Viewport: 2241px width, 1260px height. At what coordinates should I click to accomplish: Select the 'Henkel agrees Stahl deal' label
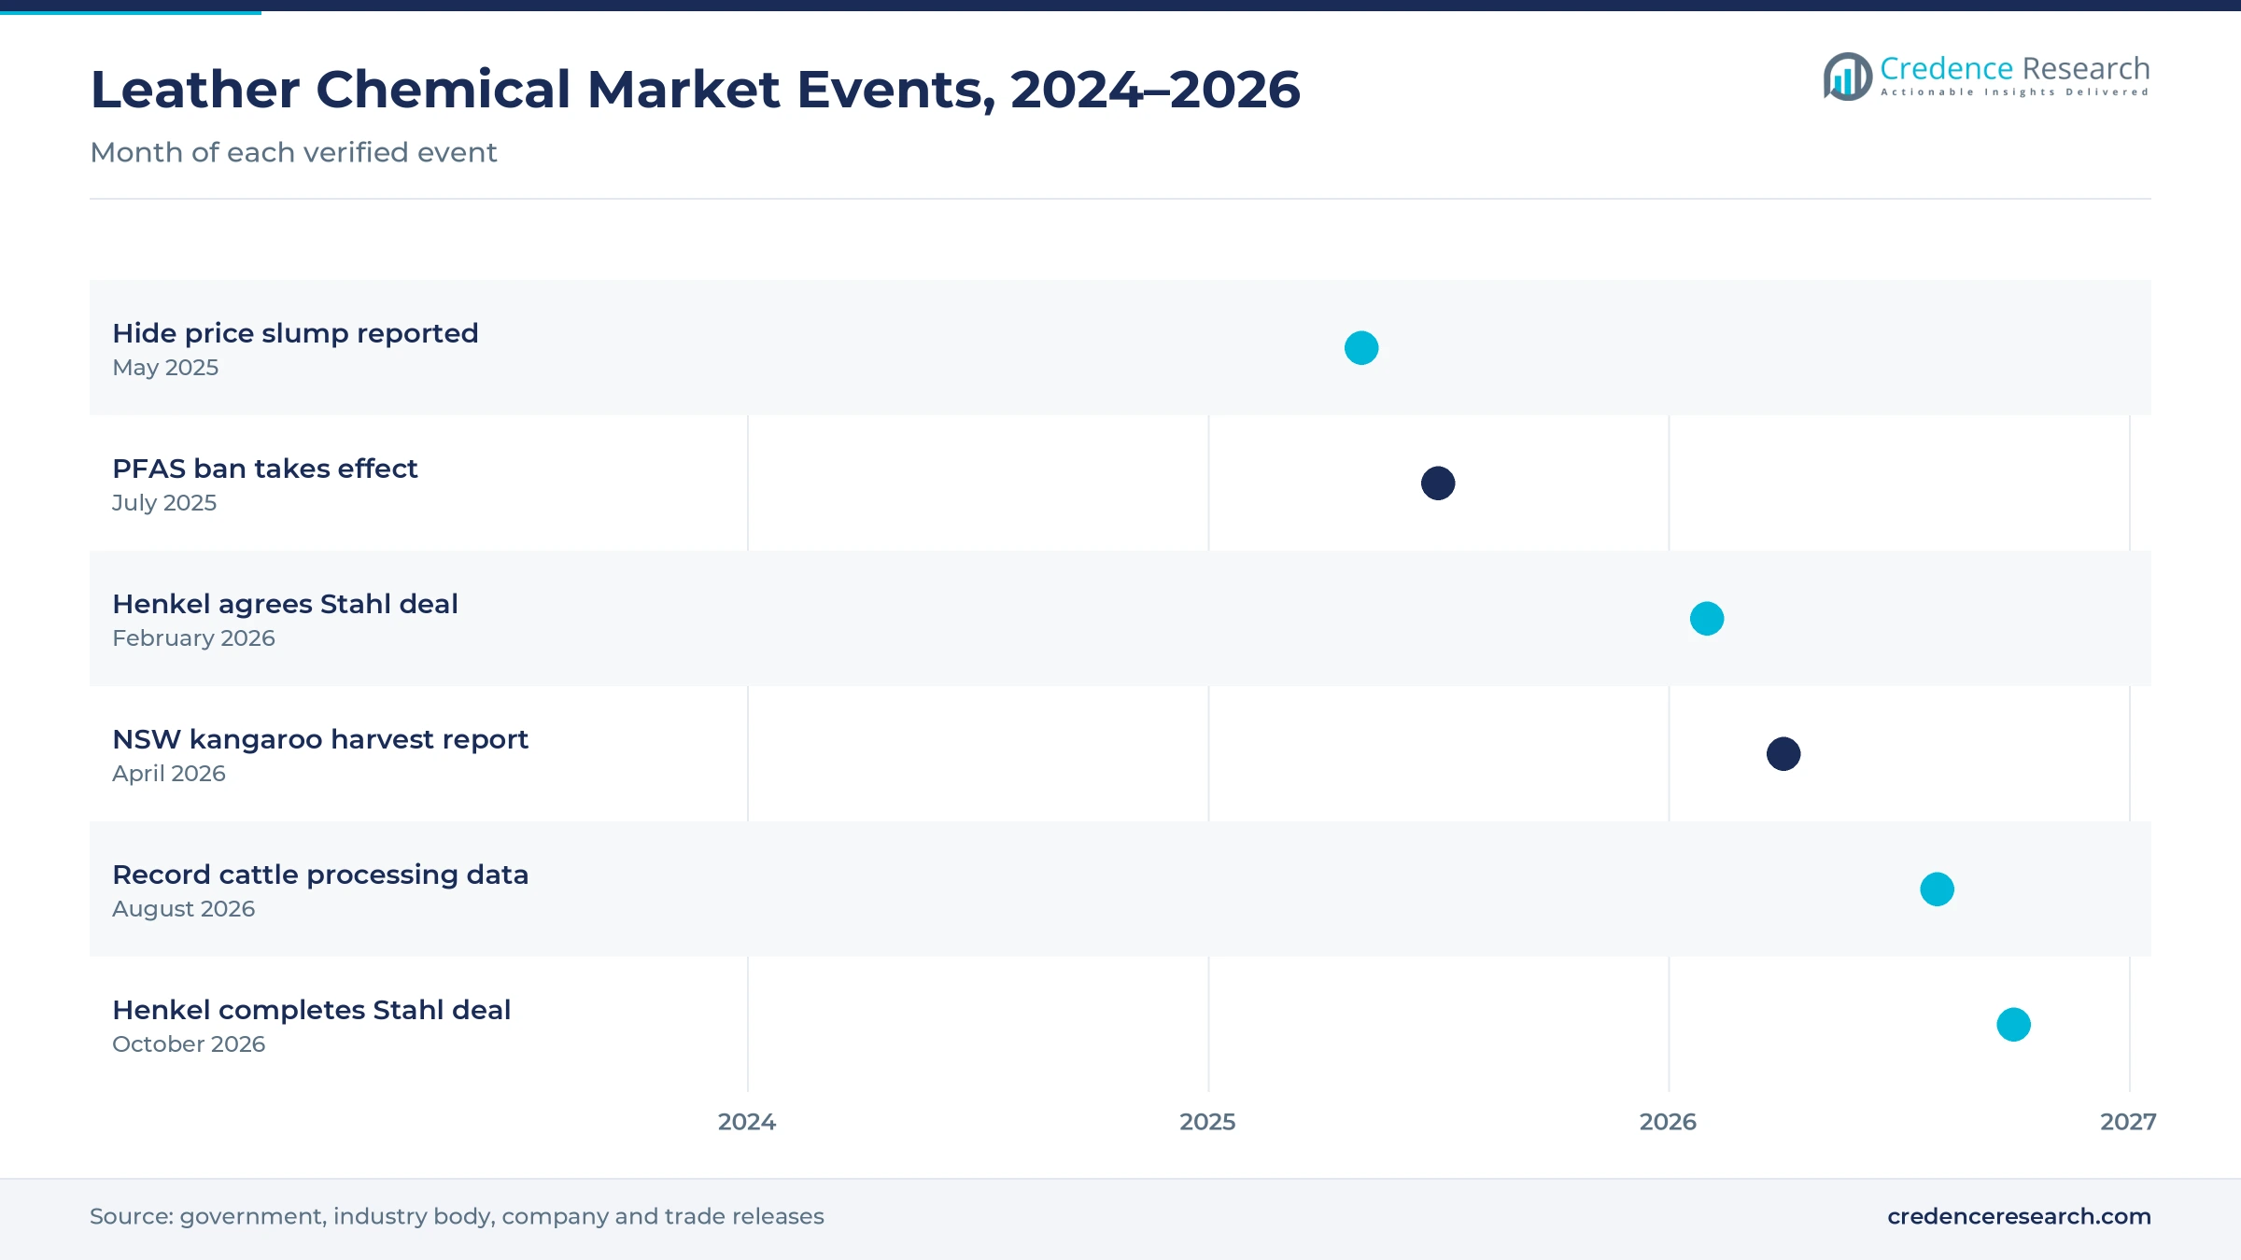coord(285,604)
